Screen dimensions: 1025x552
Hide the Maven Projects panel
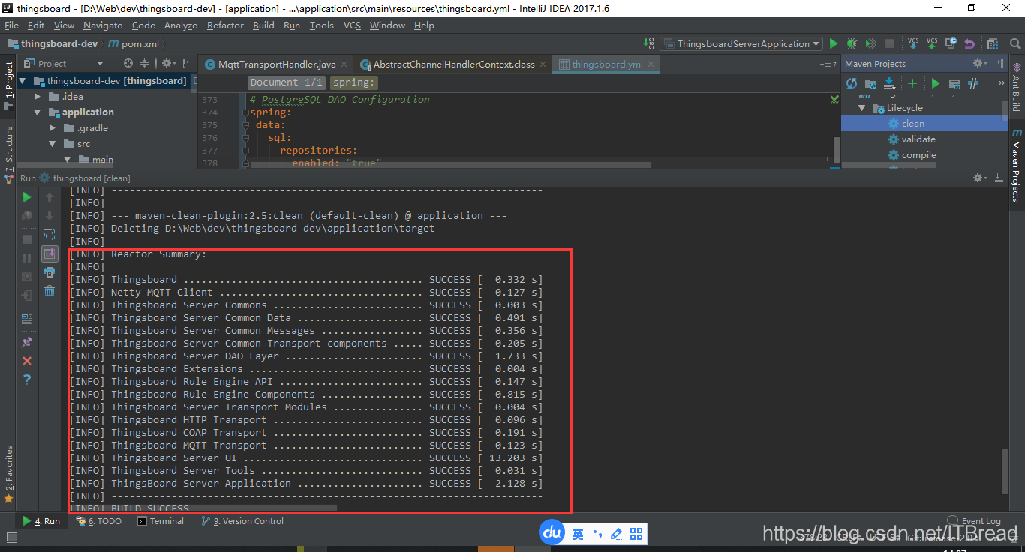999,64
